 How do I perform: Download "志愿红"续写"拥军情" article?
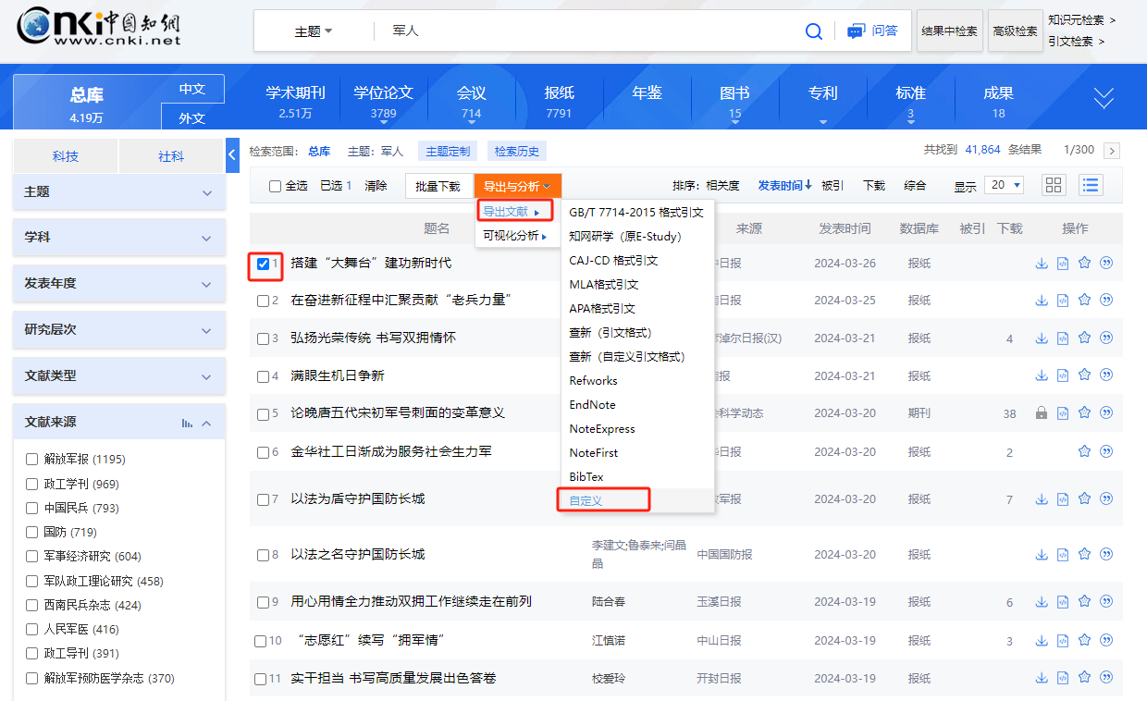(1042, 640)
